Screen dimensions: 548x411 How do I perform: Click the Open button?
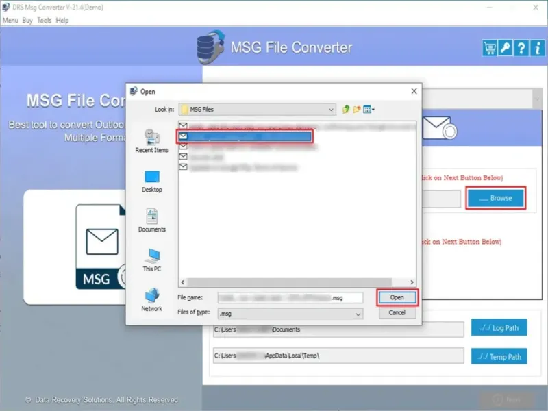pyautogui.click(x=397, y=297)
